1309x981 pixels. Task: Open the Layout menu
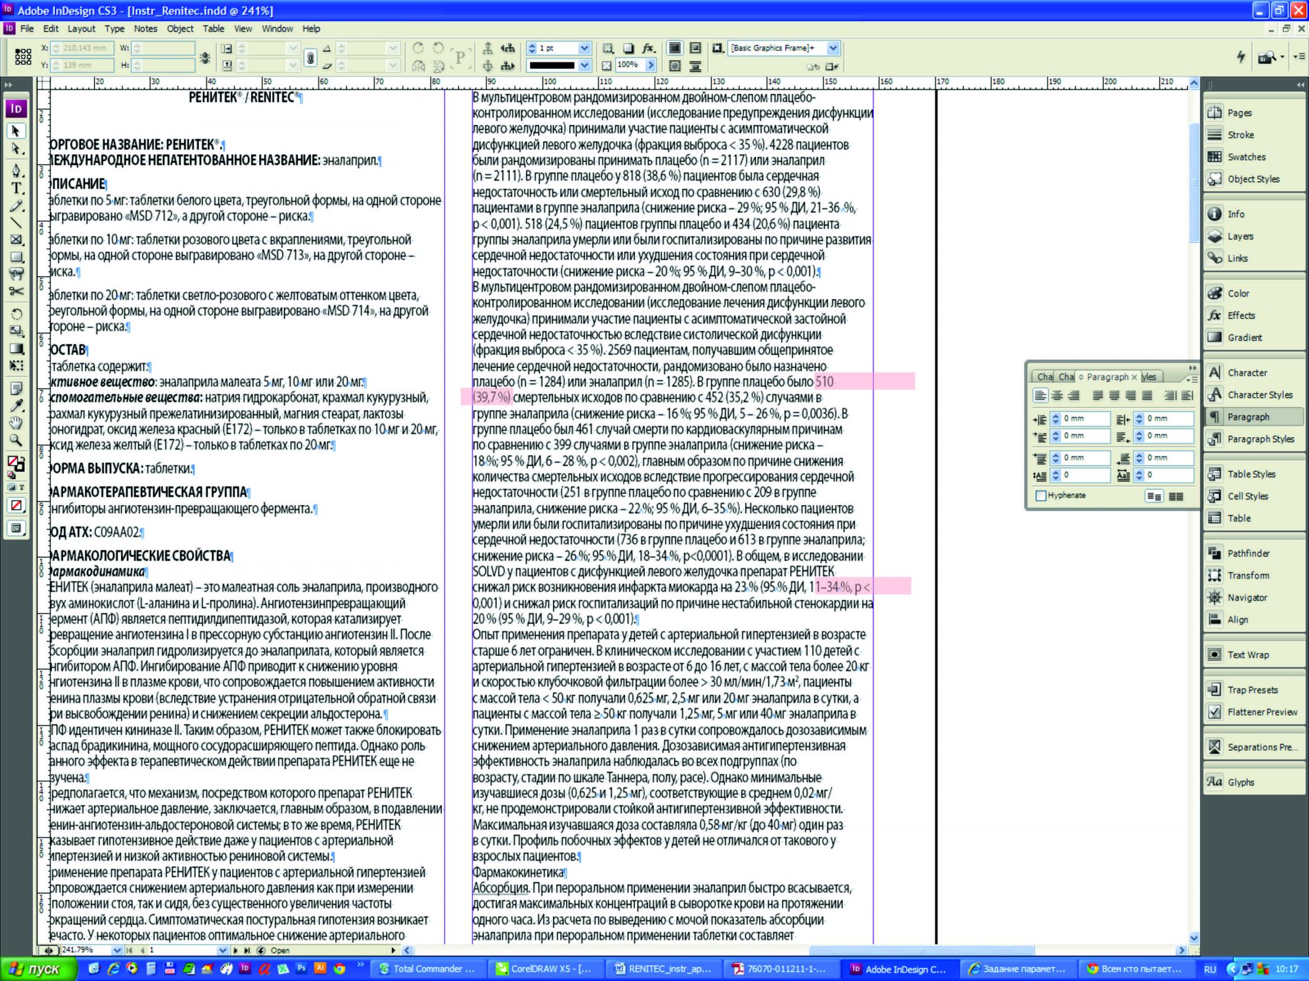[81, 28]
